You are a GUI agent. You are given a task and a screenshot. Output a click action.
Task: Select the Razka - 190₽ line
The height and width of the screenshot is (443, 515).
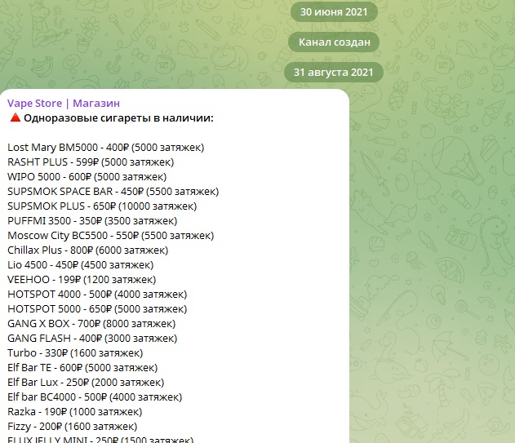tap(75, 412)
